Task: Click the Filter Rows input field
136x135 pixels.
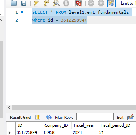Action: click(x=95, y=117)
